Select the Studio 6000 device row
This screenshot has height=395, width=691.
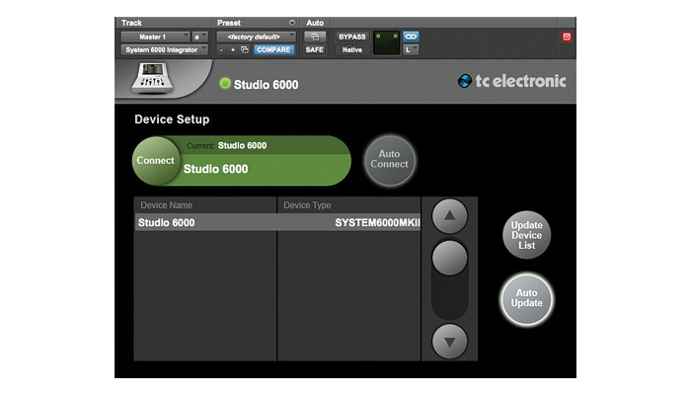[x=277, y=222]
